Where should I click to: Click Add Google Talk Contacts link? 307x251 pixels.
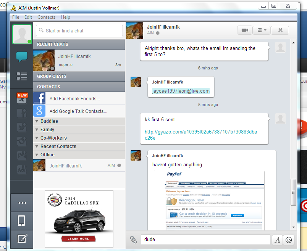click(x=78, y=111)
